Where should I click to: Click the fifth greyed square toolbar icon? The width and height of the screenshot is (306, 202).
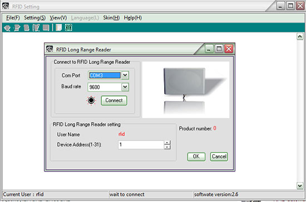(46, 28)
